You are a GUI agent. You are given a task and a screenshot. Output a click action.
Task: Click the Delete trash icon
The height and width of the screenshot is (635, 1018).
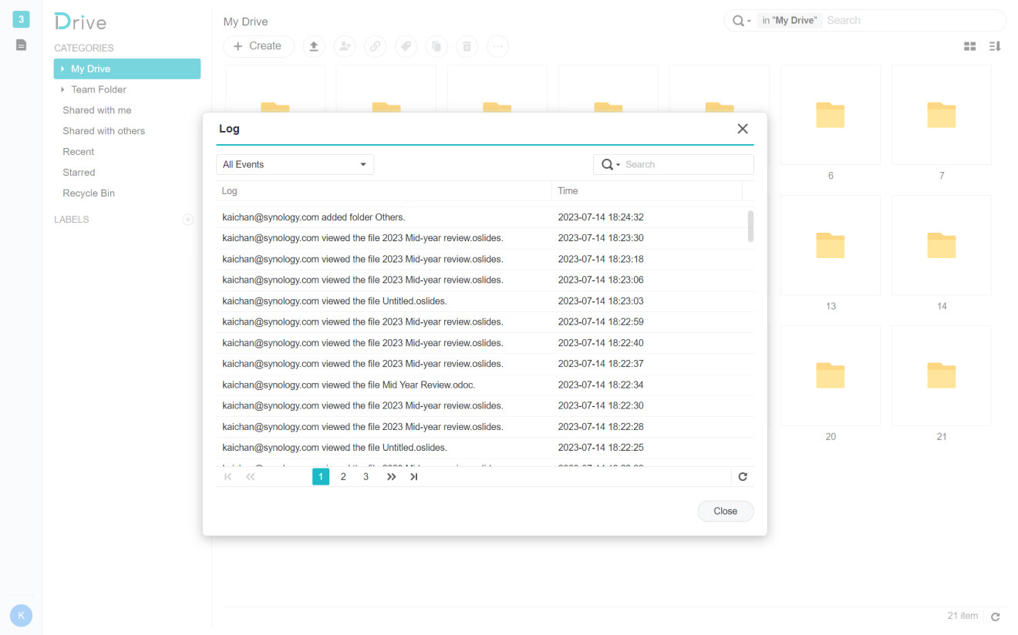click(467, 46)
